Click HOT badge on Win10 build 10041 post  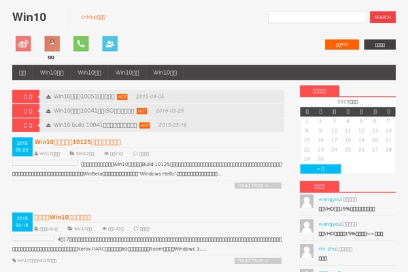click(x=145, y=125)
